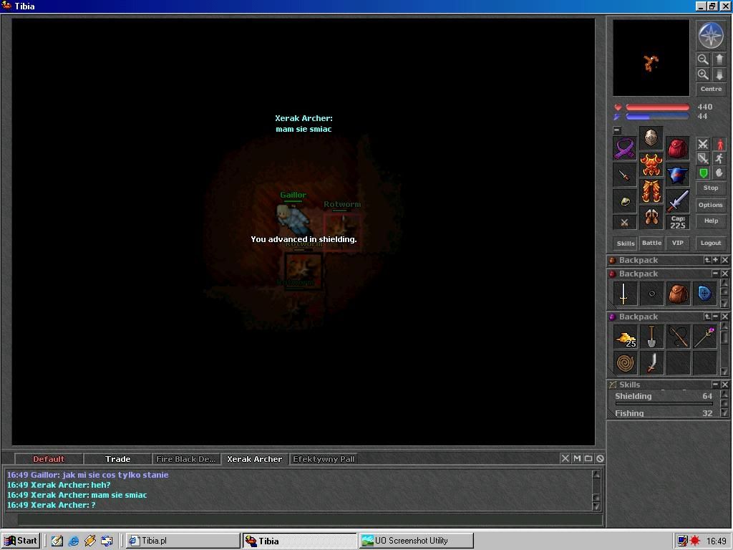Select the blue shield in the equipment
Viewport: 733px width, 550px height.
[x=677, y=175]
